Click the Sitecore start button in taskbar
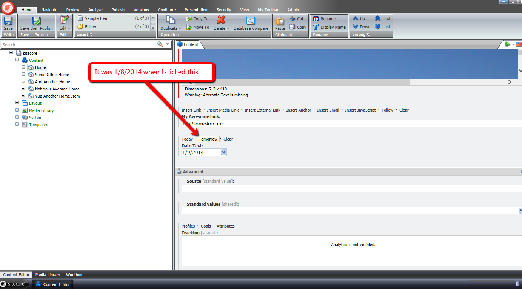The image size is (522, 289). point(14,284)
